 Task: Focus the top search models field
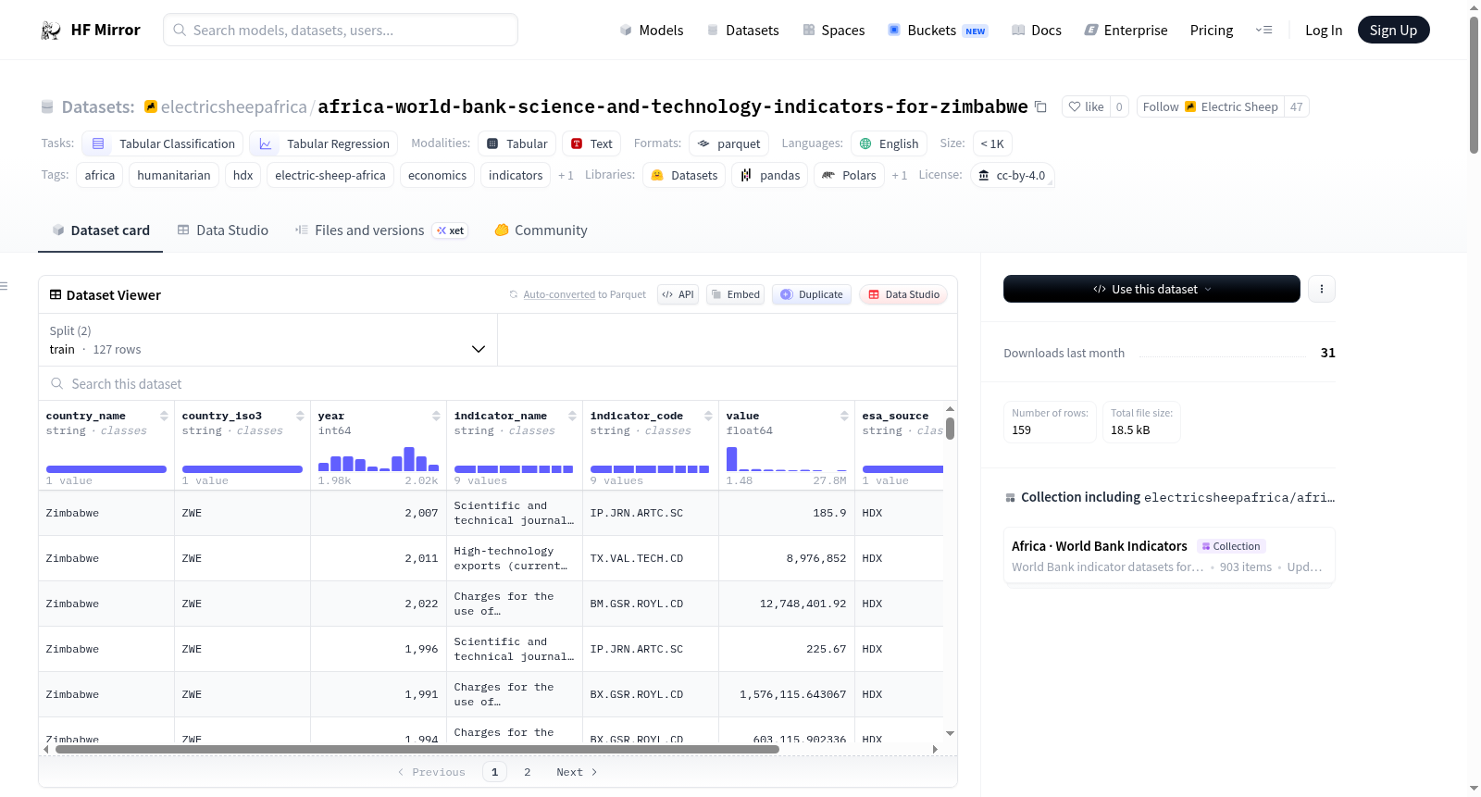[341, 30]
